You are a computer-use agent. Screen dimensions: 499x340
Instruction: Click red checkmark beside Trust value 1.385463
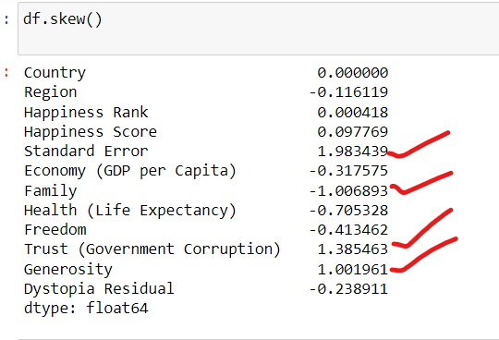pyautogui.click(x=422, y=227)
